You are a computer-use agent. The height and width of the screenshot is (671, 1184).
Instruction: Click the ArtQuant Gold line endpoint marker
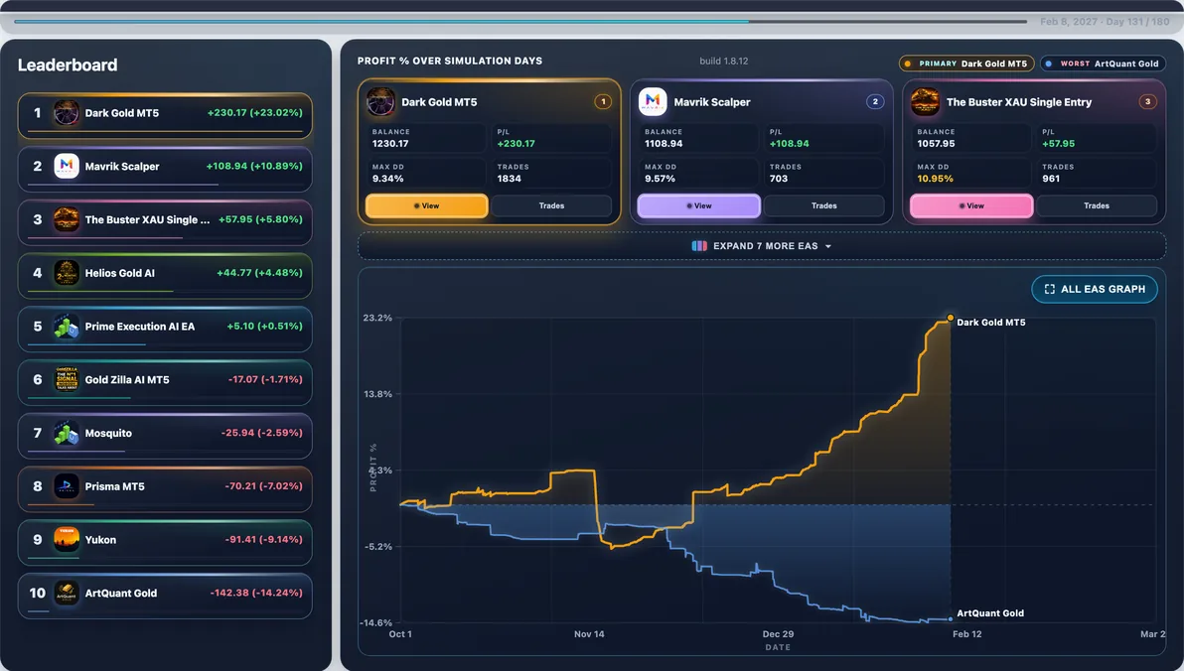[x=950, y=619]
